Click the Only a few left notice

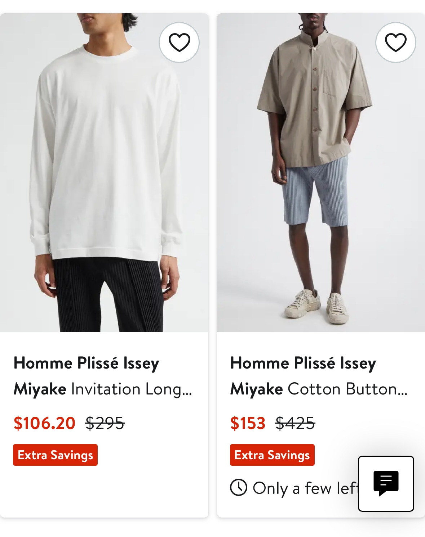coord(295,488)
